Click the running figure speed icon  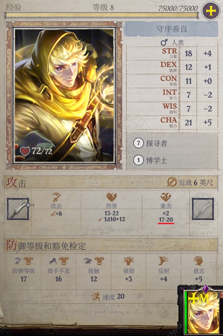click(x=95, y=297)
